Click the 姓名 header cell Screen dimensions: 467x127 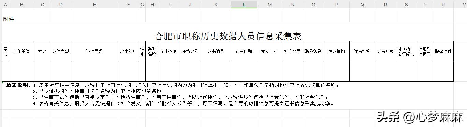42,51
